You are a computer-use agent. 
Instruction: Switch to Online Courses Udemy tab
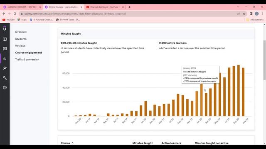point(63,7)
